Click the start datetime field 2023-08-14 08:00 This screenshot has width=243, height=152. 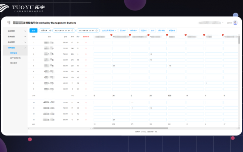[64, 30]
